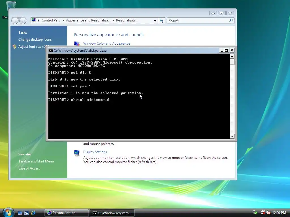This screenshot has width=290, height=217.
Task: Open Window Color and Appearance link
Action: pos(106,44)
